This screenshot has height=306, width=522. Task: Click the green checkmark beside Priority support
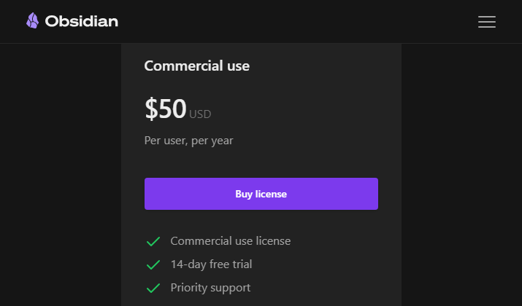153,288
